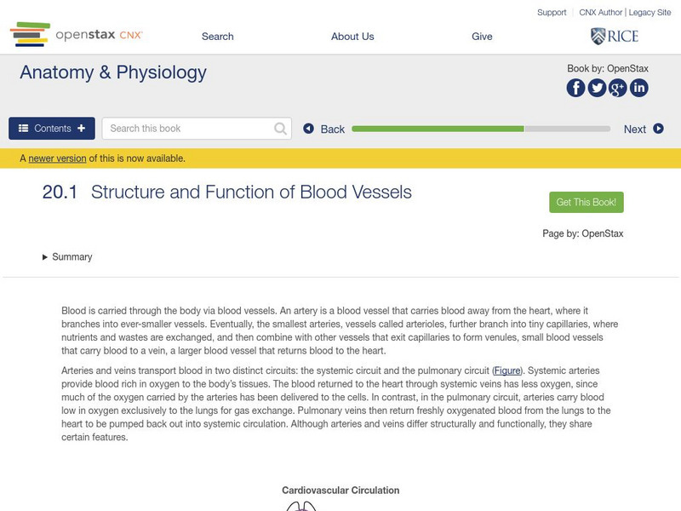Click the Facebook share icon

pyautogui.click(x=576, y=88)
